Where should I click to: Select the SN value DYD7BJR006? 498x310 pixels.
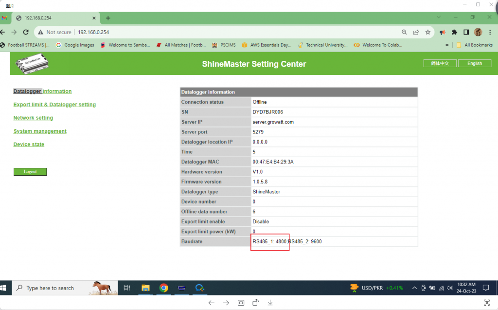[x=268, y=112]
